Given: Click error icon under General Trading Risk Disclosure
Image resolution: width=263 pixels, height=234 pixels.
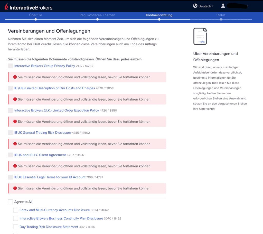Looking at the screenshot, I should tap(15, 144).
